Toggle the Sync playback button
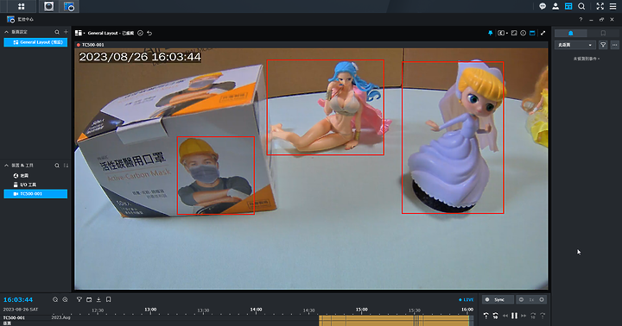The width and height of the screenshot is (622, 326). pyautogui.click(x=498, y=300)
